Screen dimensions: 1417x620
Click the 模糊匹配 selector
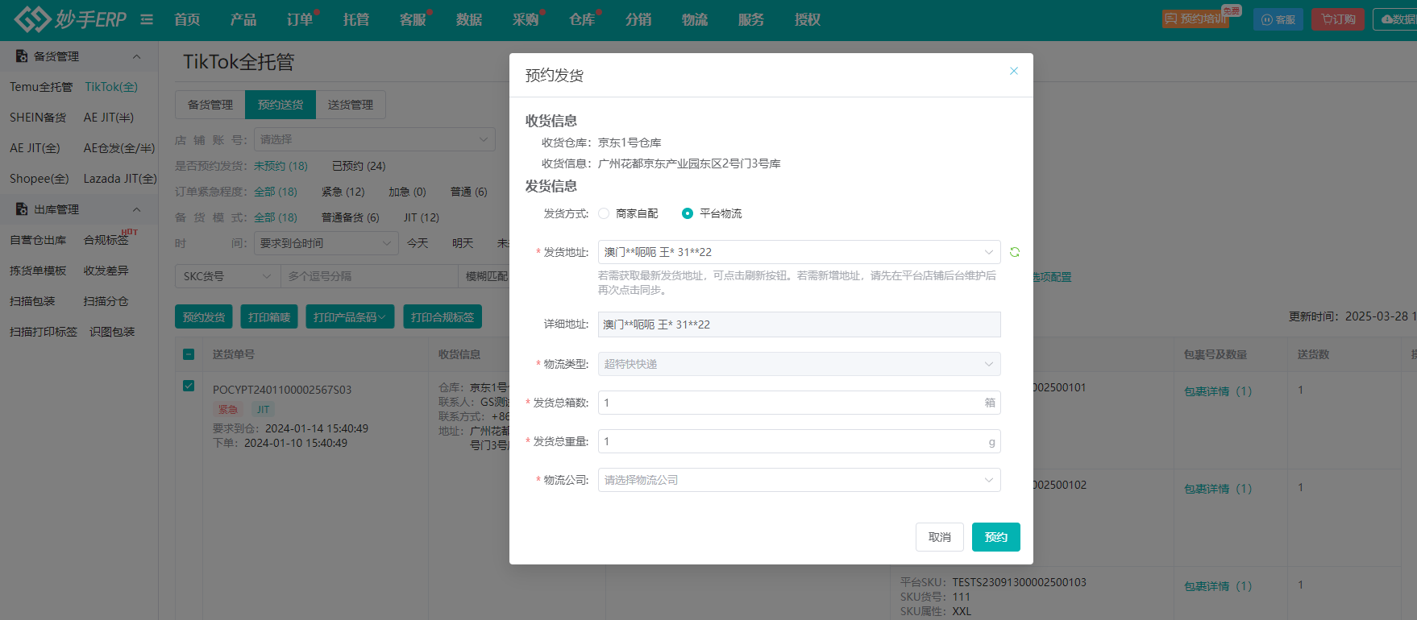click(x=487, y=276)
